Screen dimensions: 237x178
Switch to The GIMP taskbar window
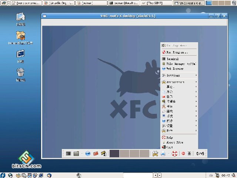[x=156, y=3]
